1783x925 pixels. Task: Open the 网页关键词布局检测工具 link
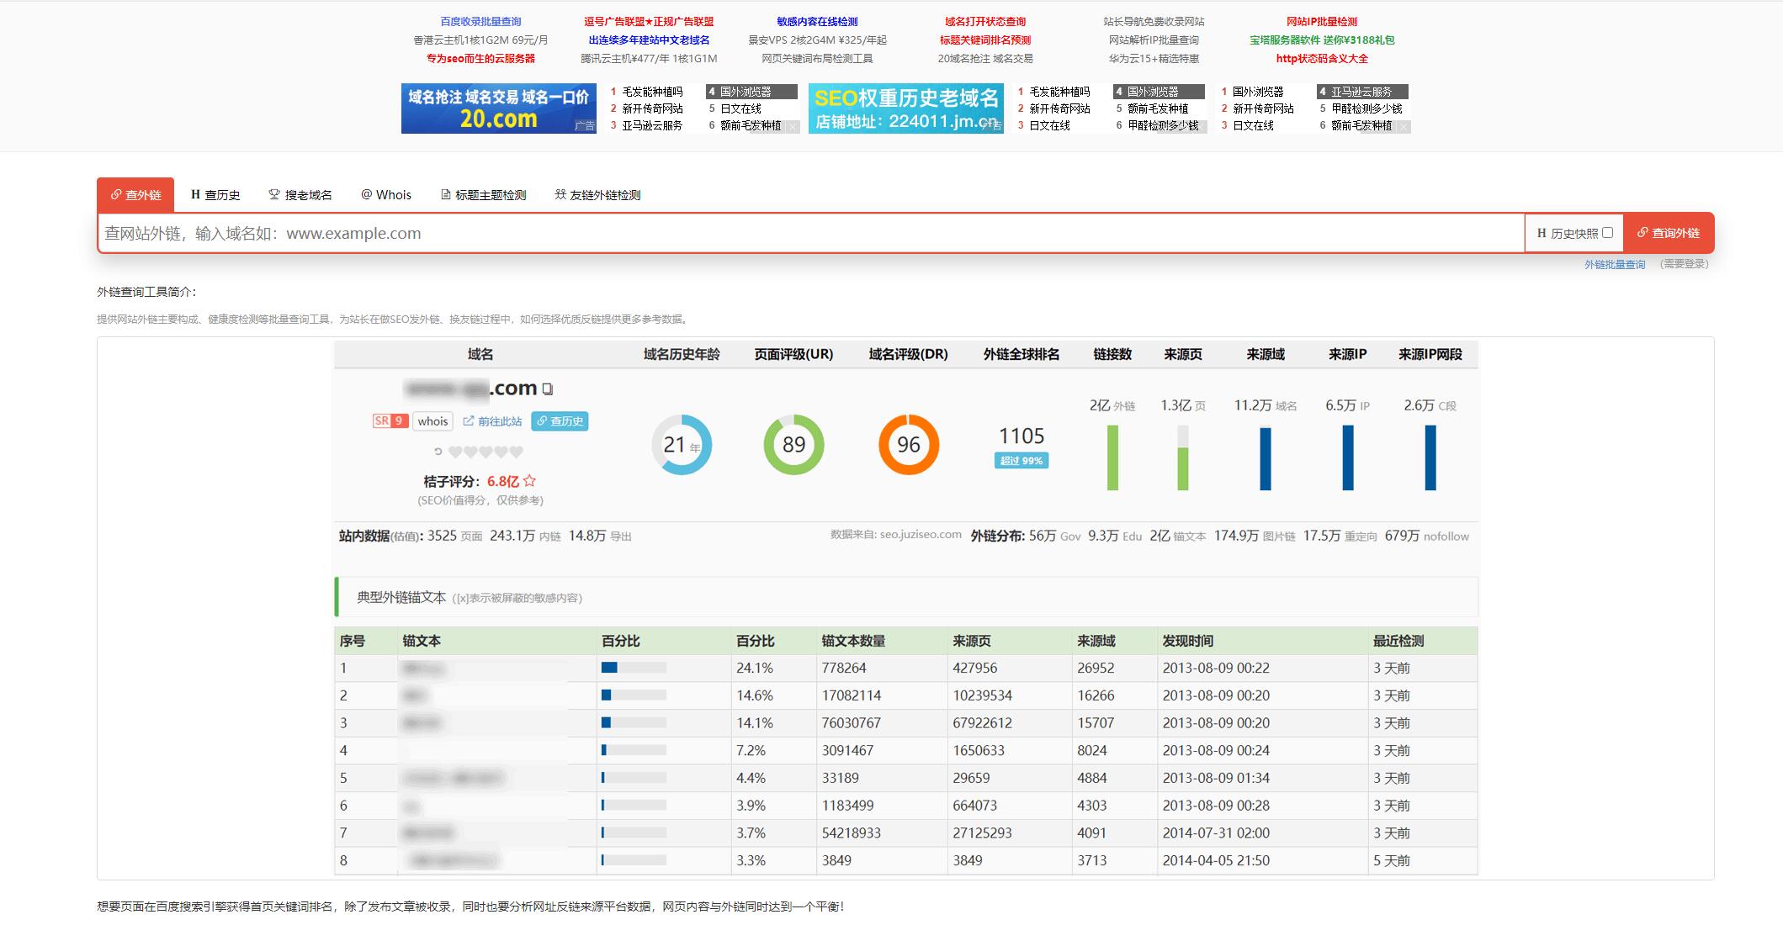817,59
